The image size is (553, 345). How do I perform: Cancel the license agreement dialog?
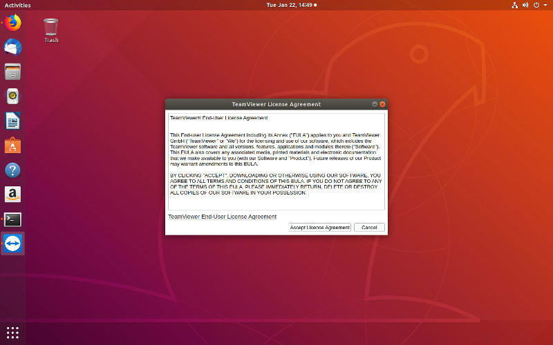pyautogui.click(x=369, y=228)
